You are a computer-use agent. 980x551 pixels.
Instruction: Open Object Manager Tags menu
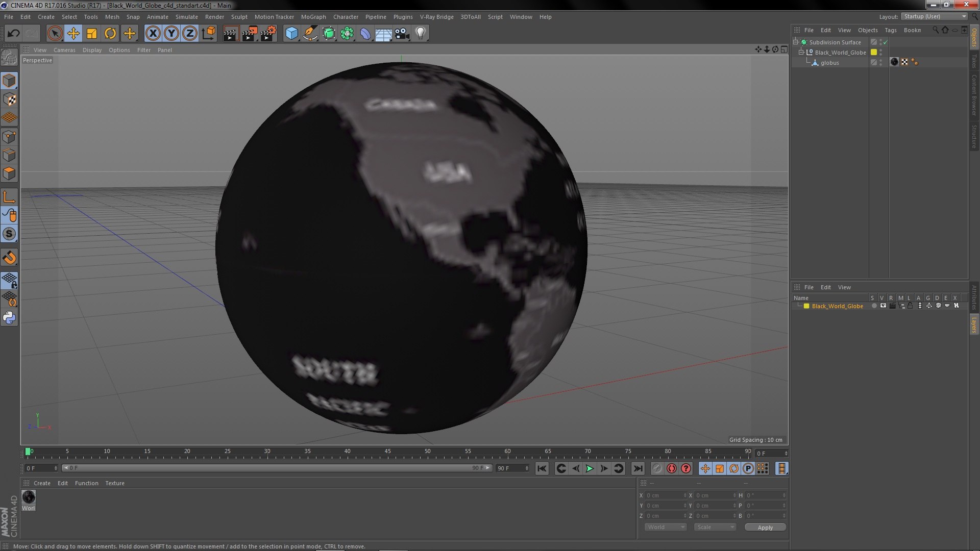tap(890, 30)
